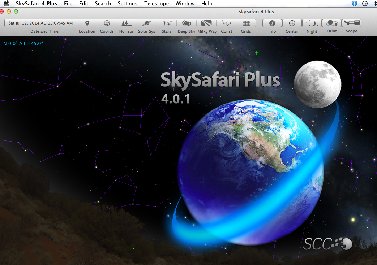Open the File menu
The width and height of the screenshot is (377, 265).
[68, 4]
